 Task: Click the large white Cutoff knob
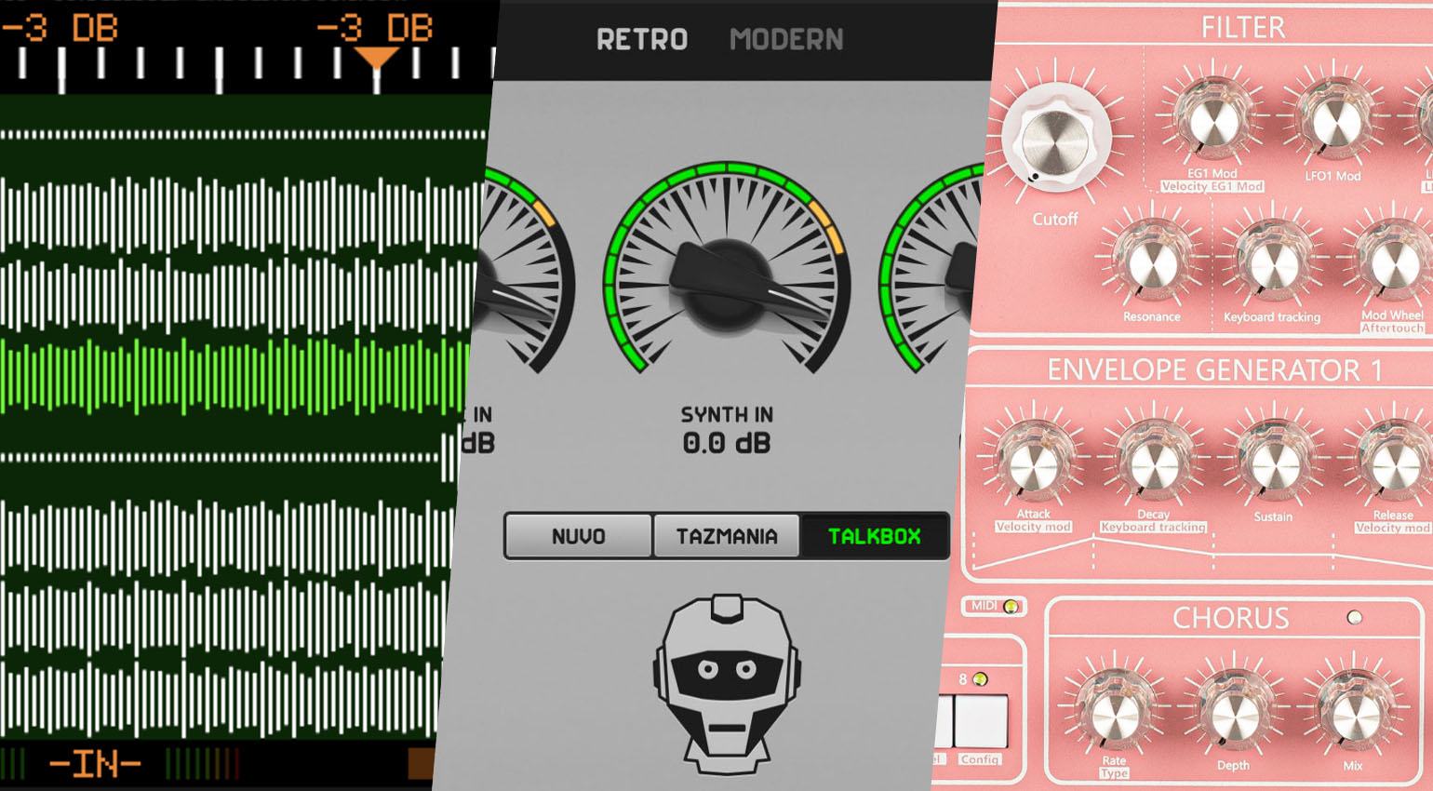1056,141
